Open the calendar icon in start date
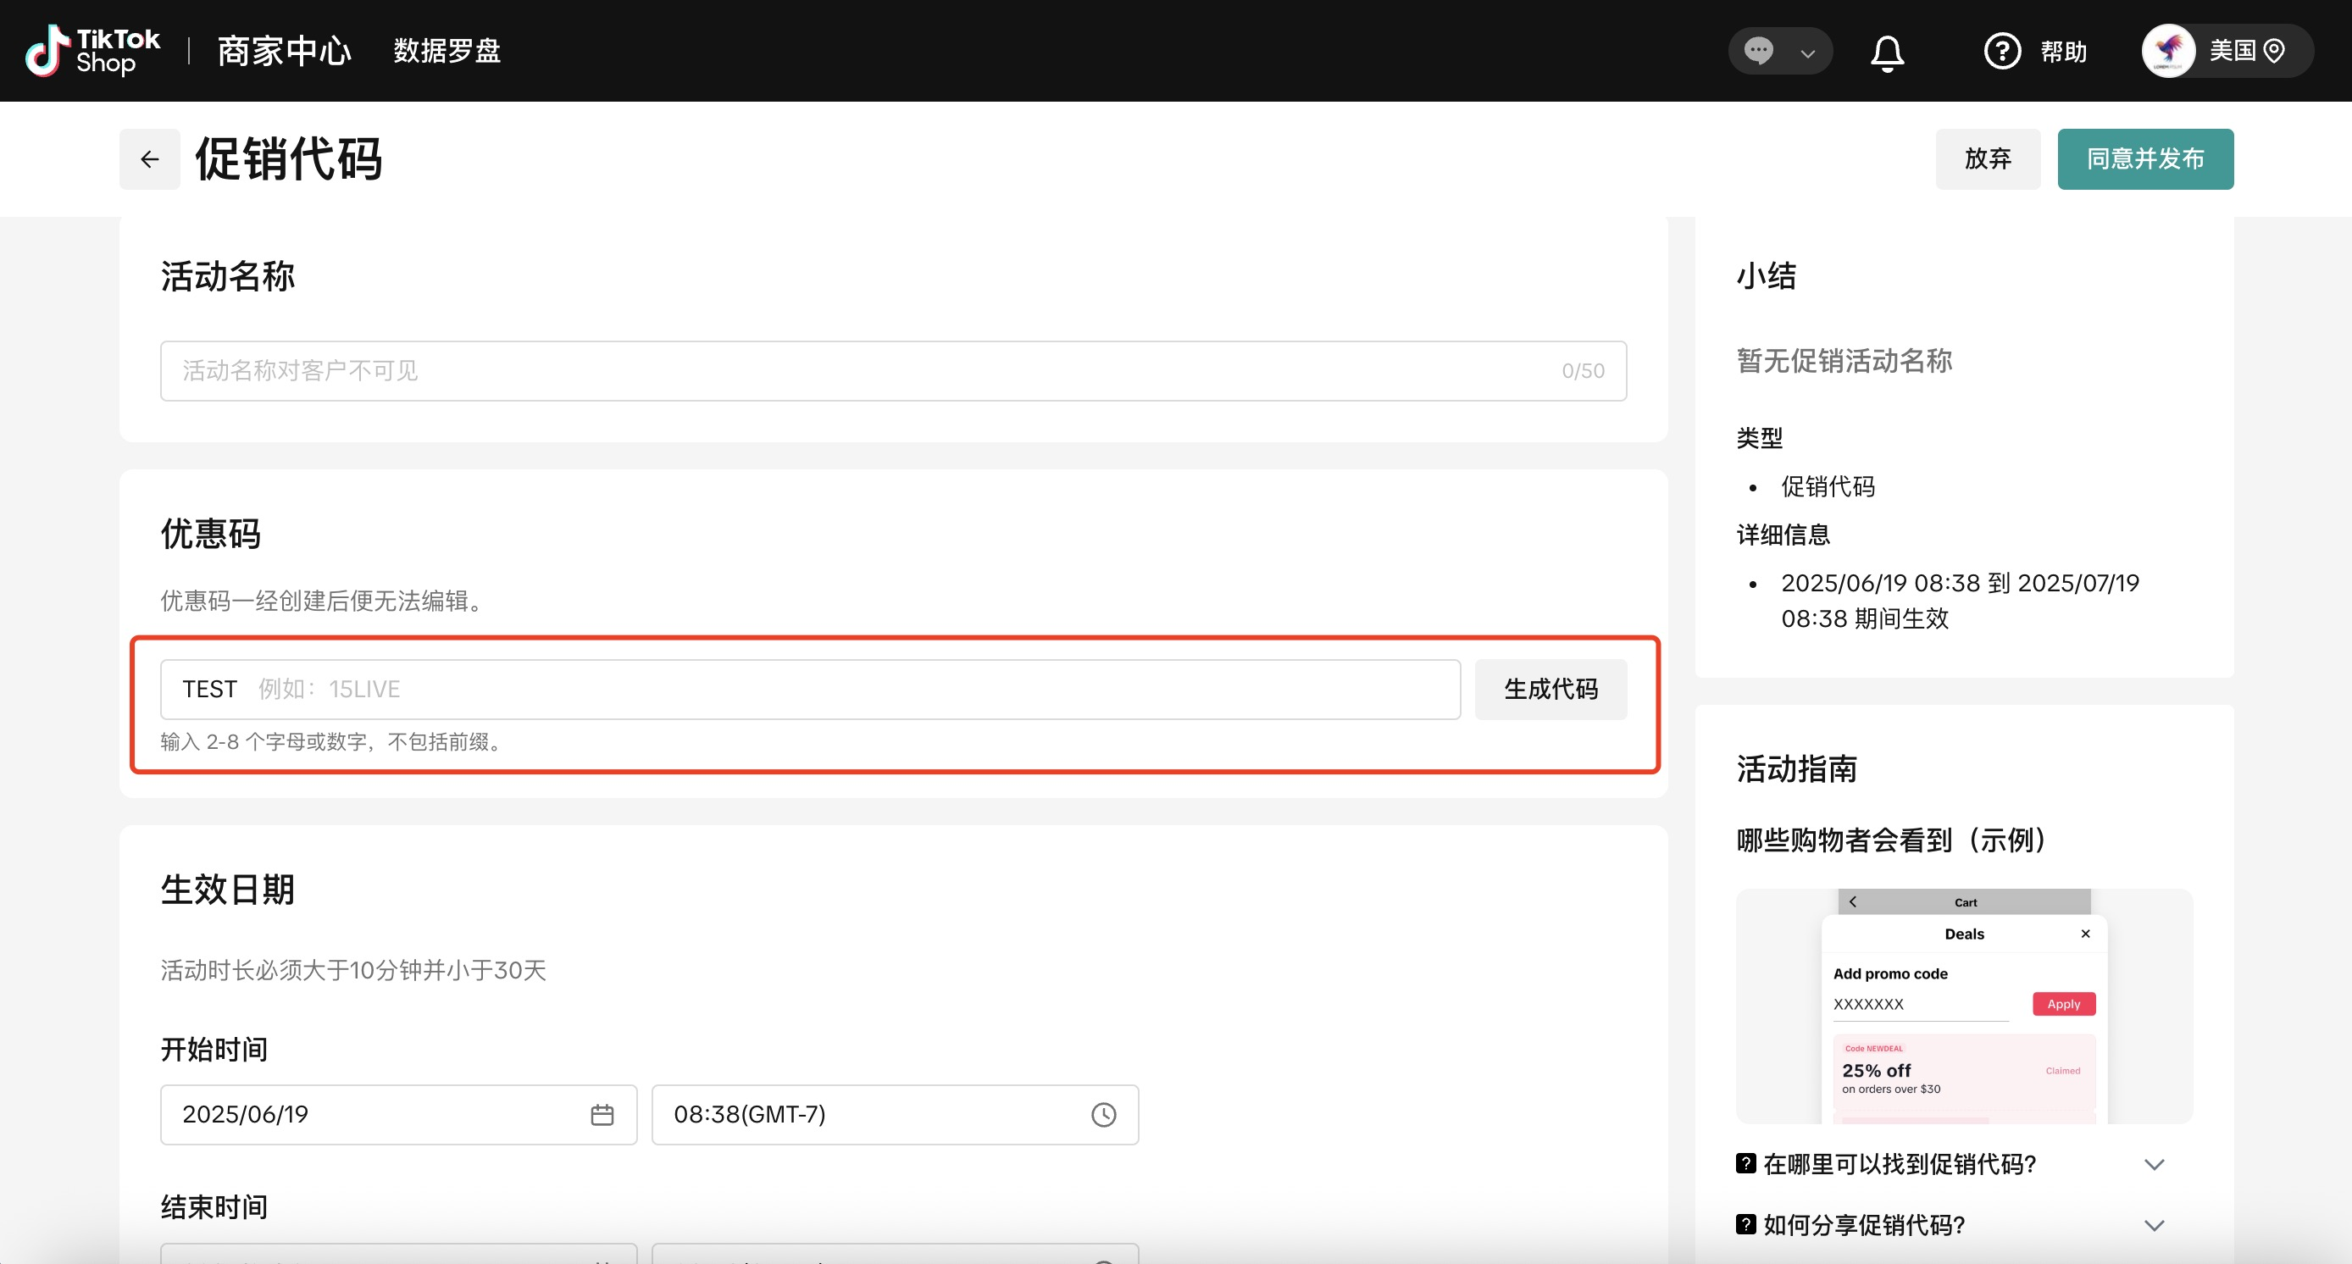2352x1264 pixels. (x=602, y=1114)
